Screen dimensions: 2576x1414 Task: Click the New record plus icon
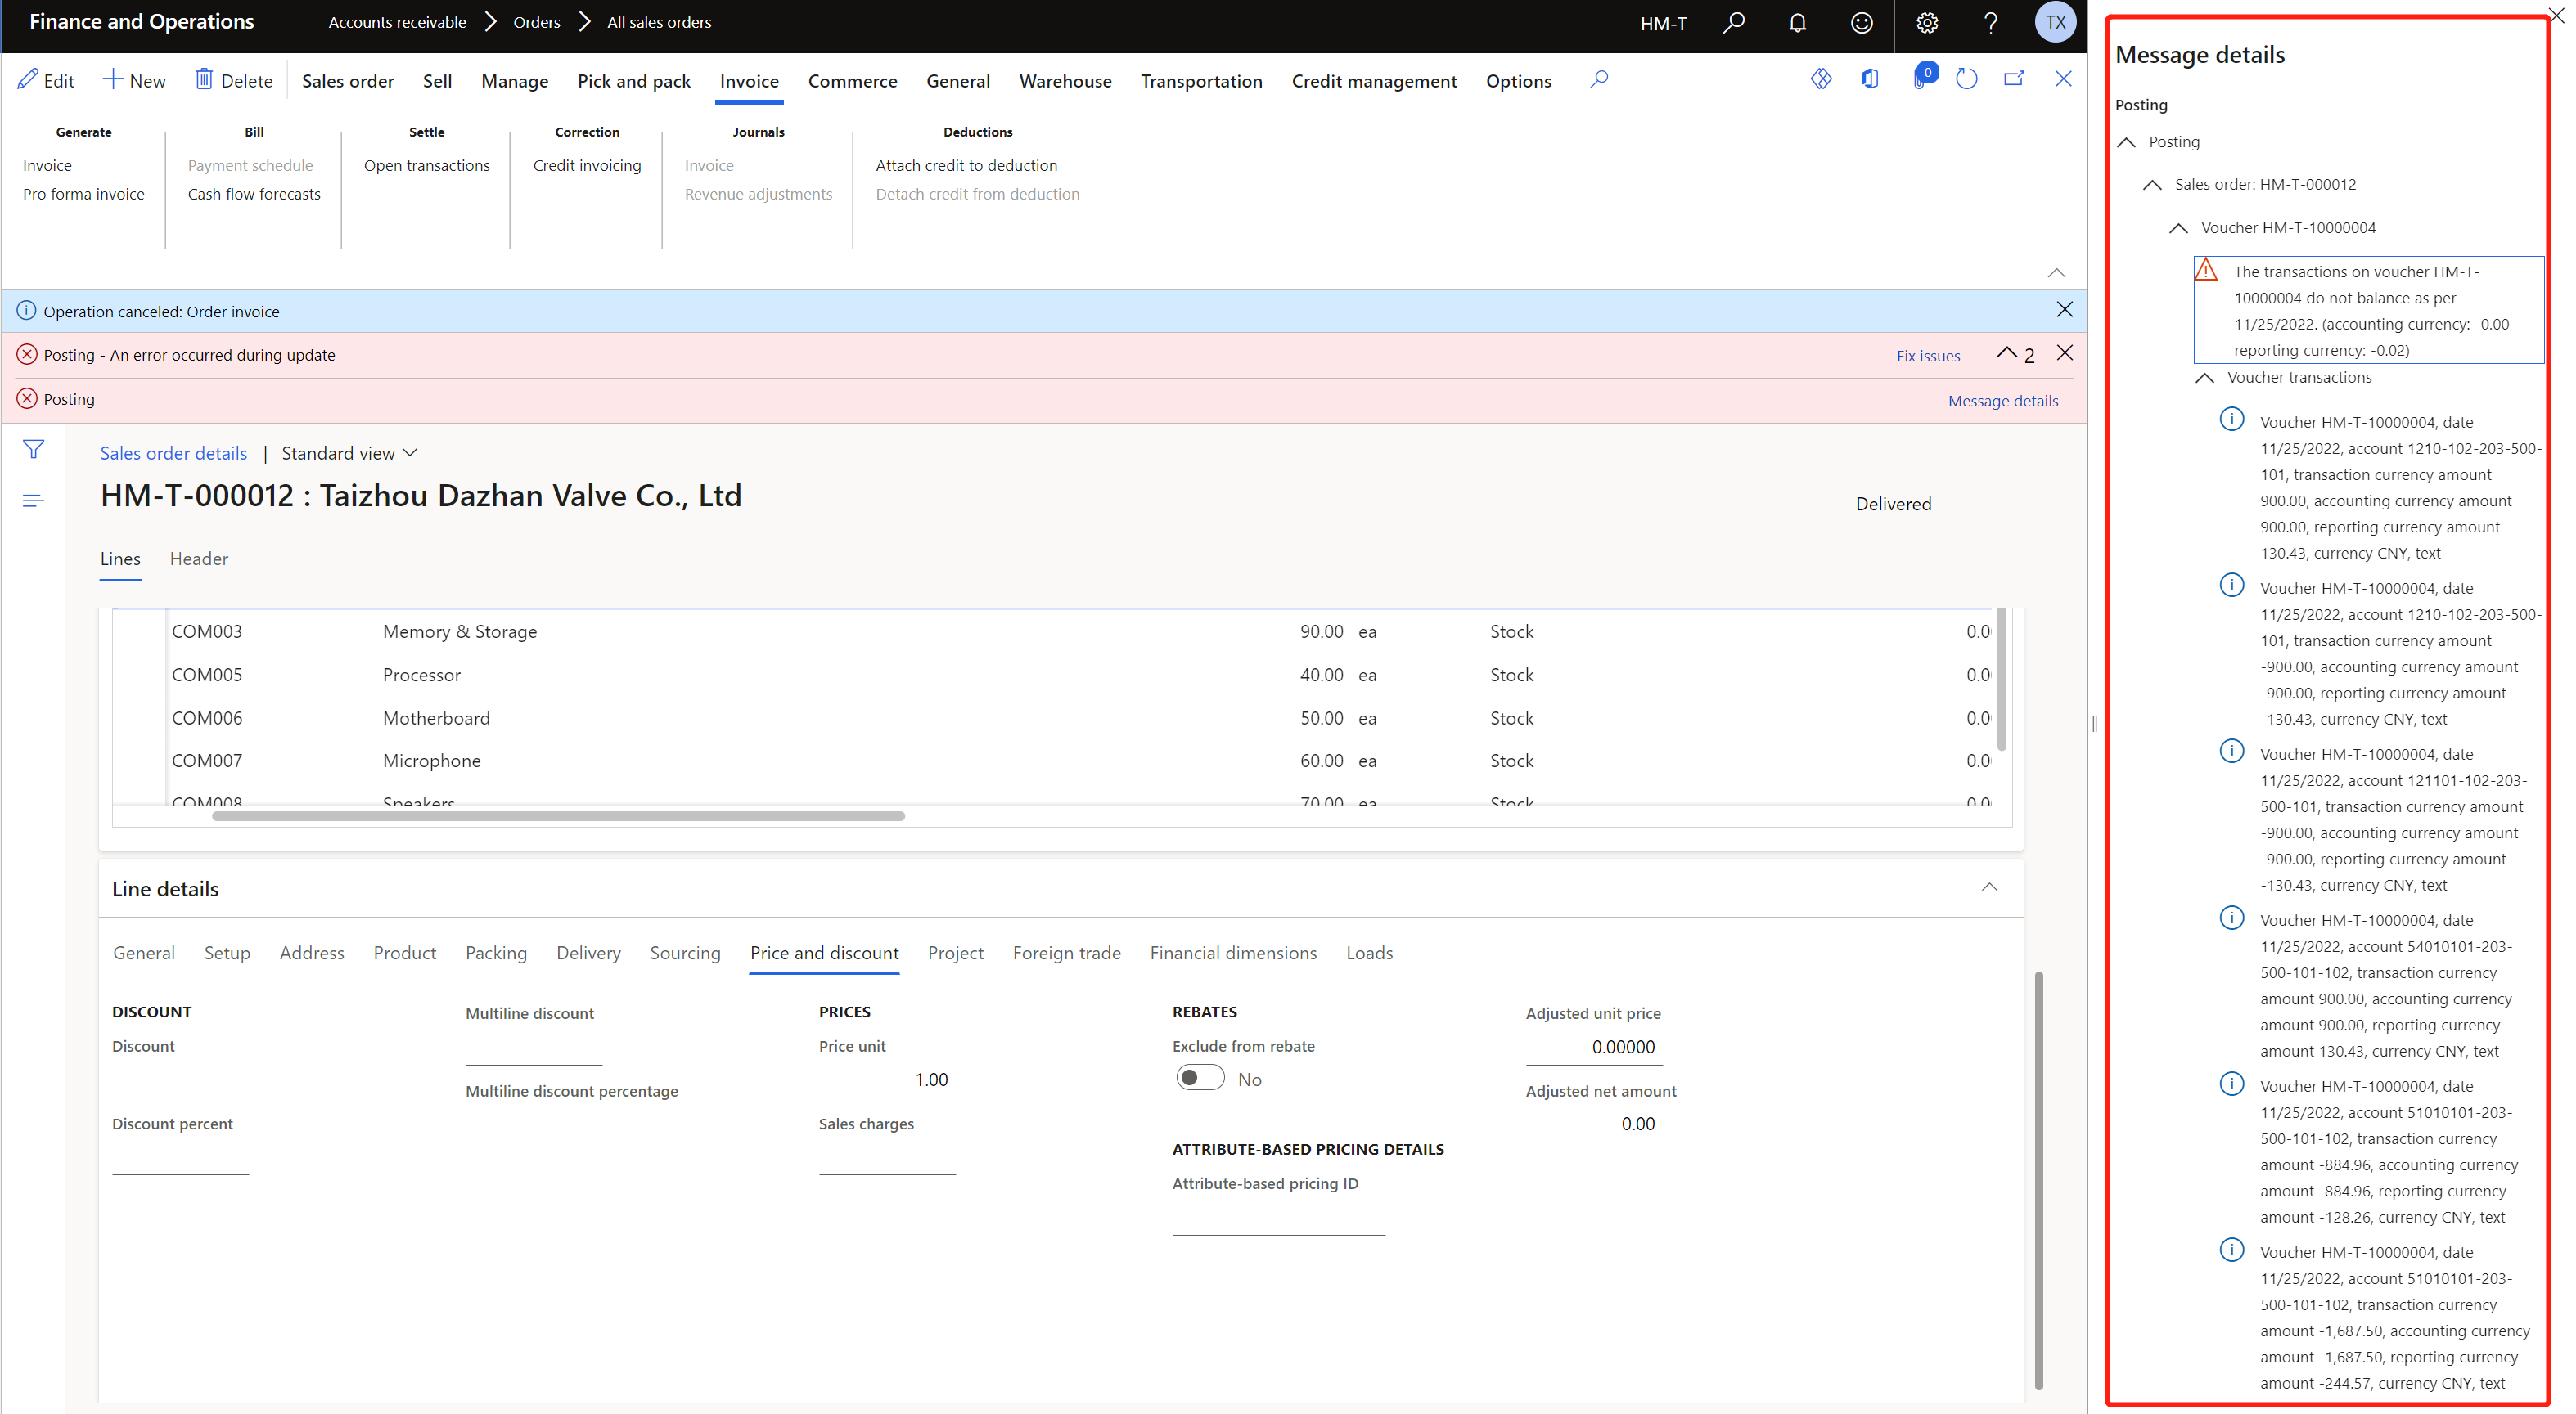pyautogui.click(x=113, y=79)
